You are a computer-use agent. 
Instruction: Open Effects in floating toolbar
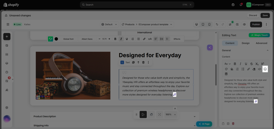tap(177, 39)
